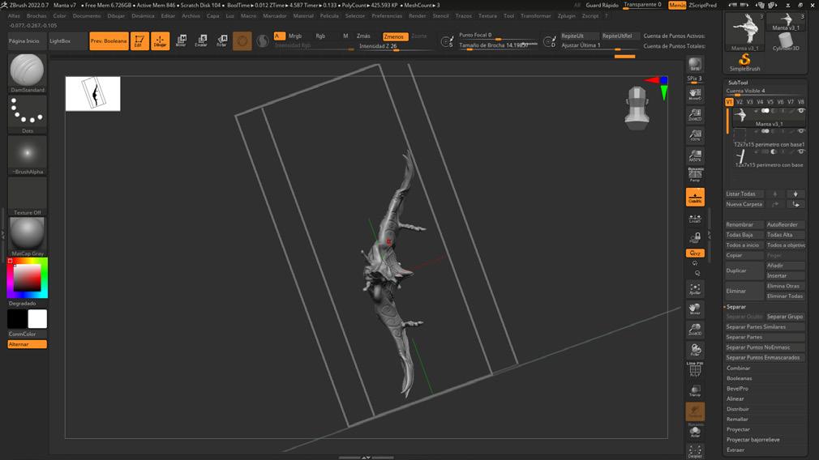The height and width of the screenshot is (460, 819).
Task: Select the Dibujar draw mode icon
Action: (161, 40)
